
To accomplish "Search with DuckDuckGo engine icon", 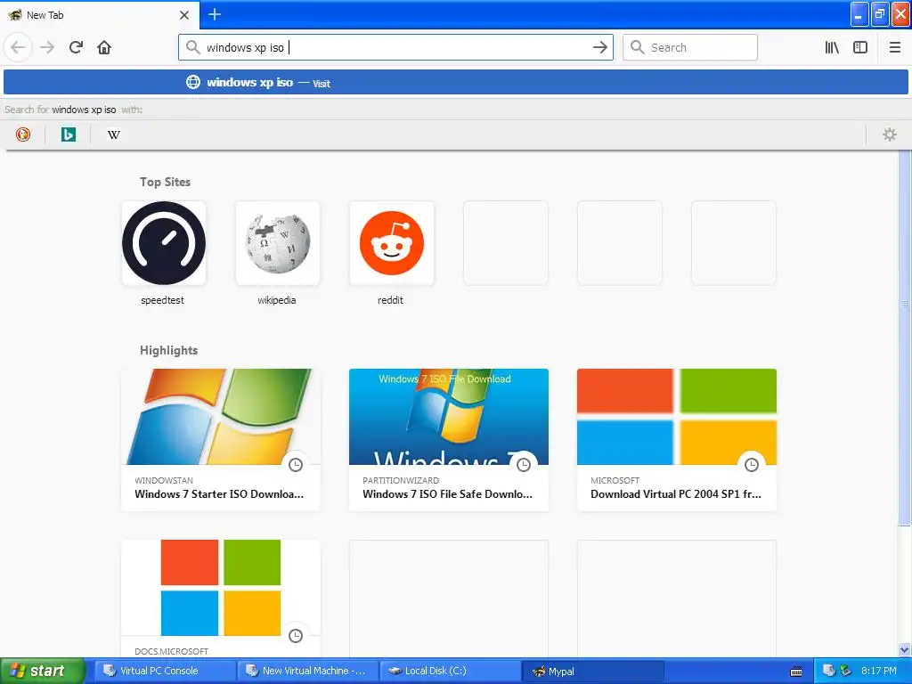I will [x=22, y=135].
